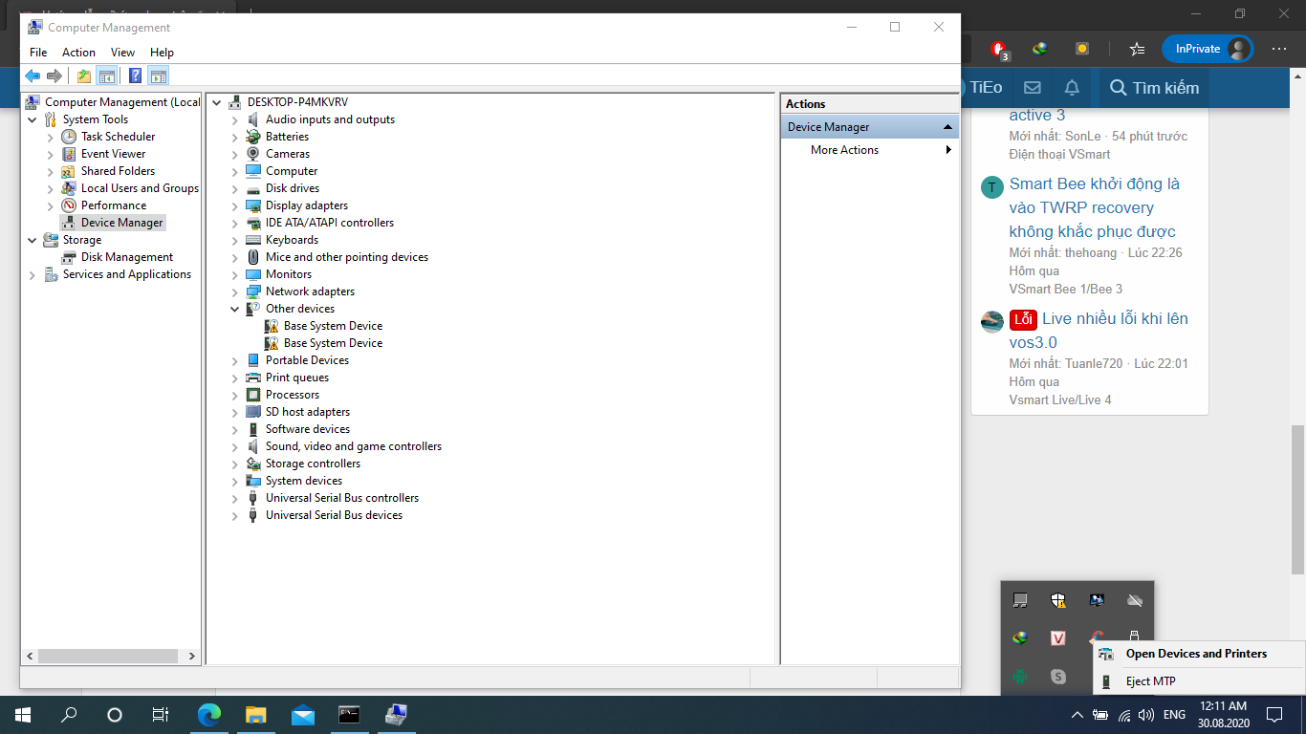
Task: Collapse the Other devices category
Action: (235, 309)
